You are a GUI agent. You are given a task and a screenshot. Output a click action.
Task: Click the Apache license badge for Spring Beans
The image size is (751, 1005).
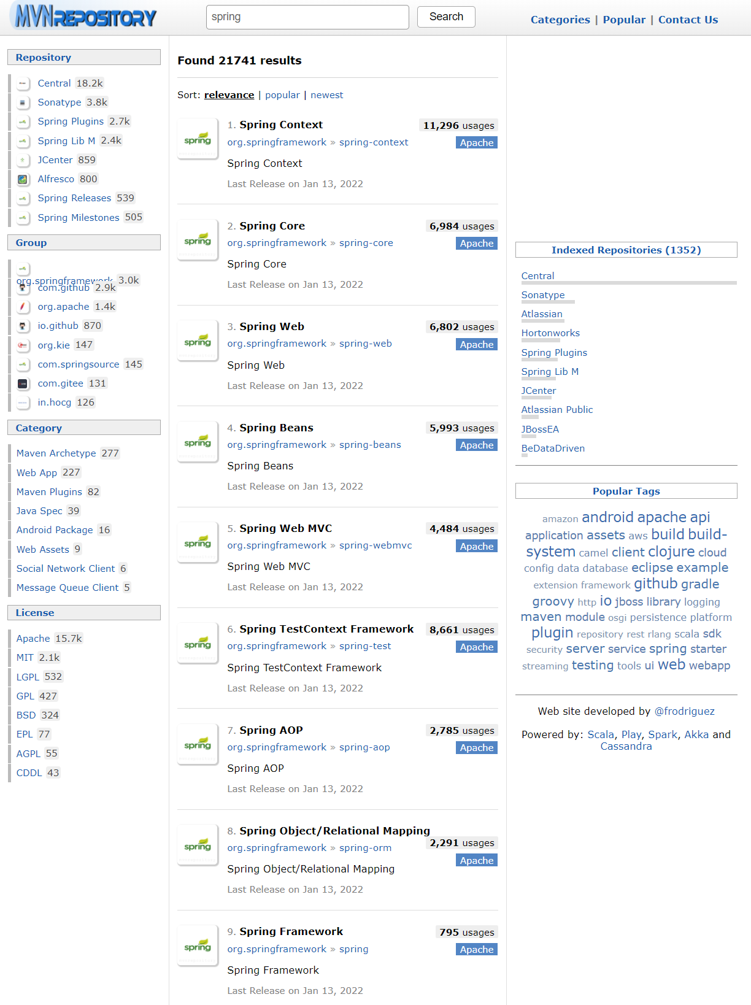477,445
